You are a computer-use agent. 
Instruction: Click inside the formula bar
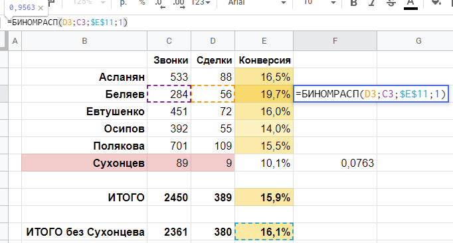tap(225, 22)
